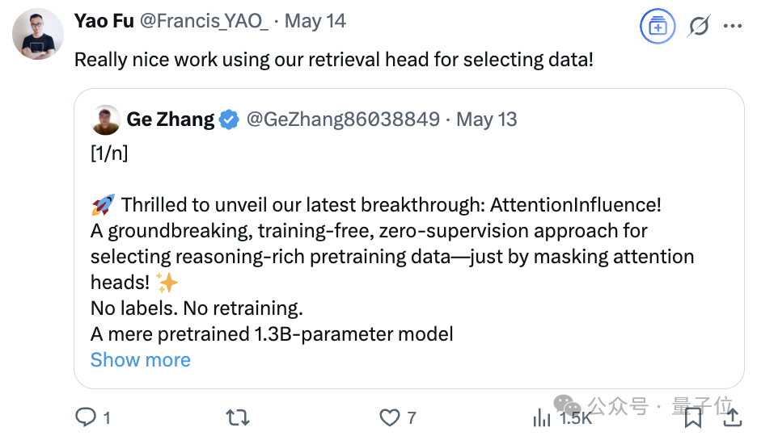Like the tweet with heart icon
The height and width of the screenshot is (436, 757).
point(390,417)
